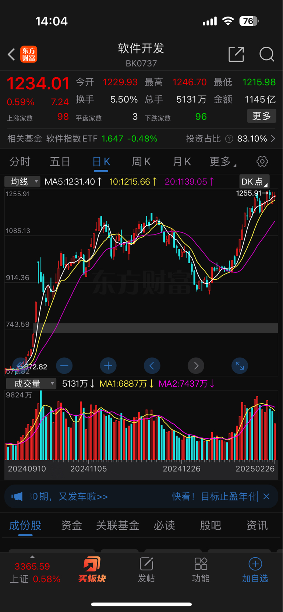
Task: Expand the 上证 index bar arrow
Action: click(32, 557)
